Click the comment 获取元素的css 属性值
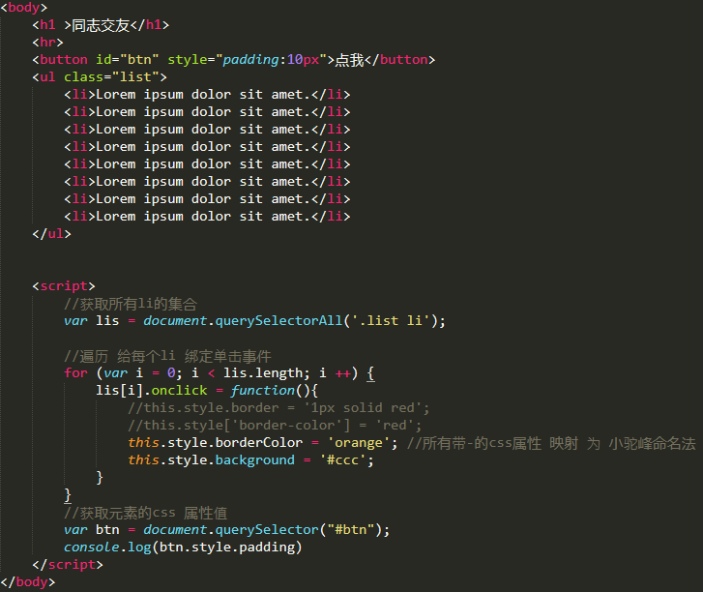The width and height of the screenshot is (703, 592). 146,513
